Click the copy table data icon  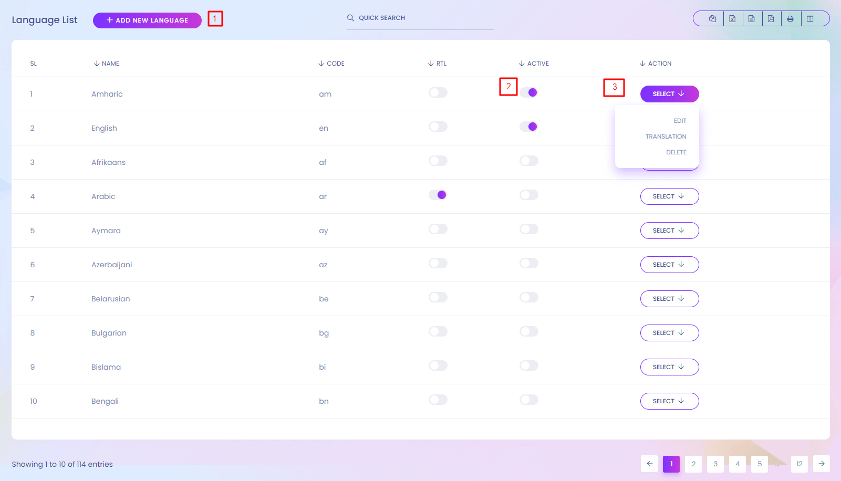[x=712, y=19]
